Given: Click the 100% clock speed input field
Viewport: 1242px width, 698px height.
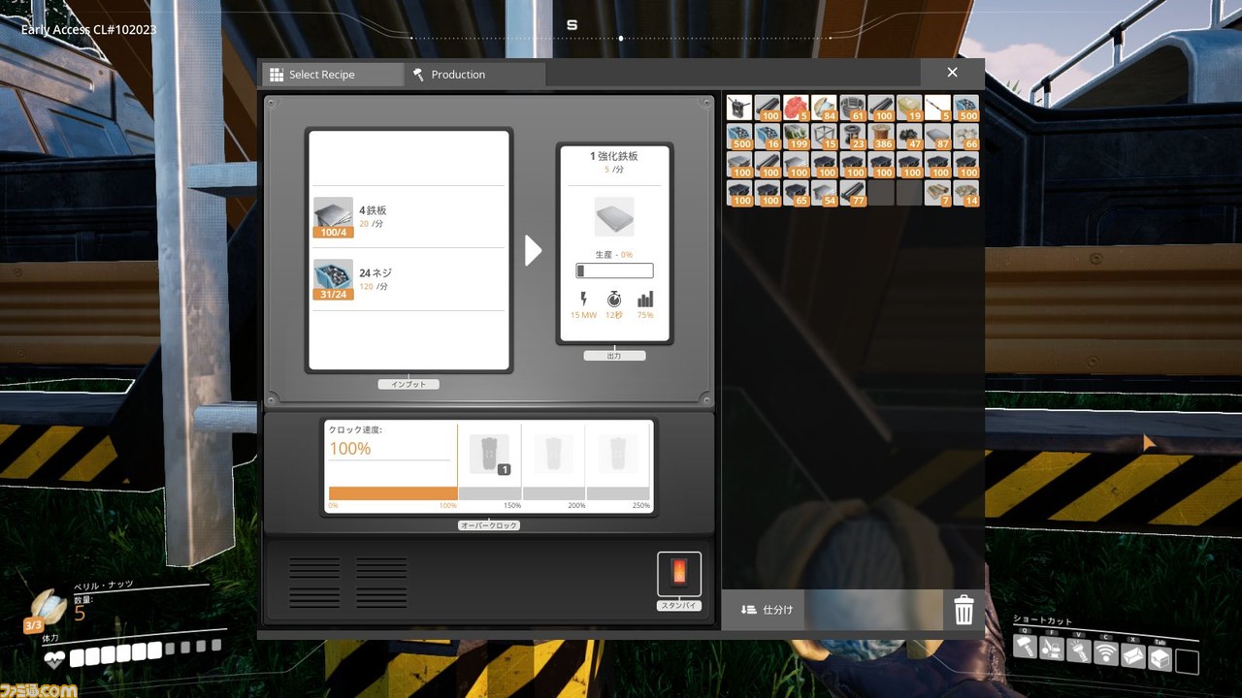Looking at the screenshot, I should 389,449.
